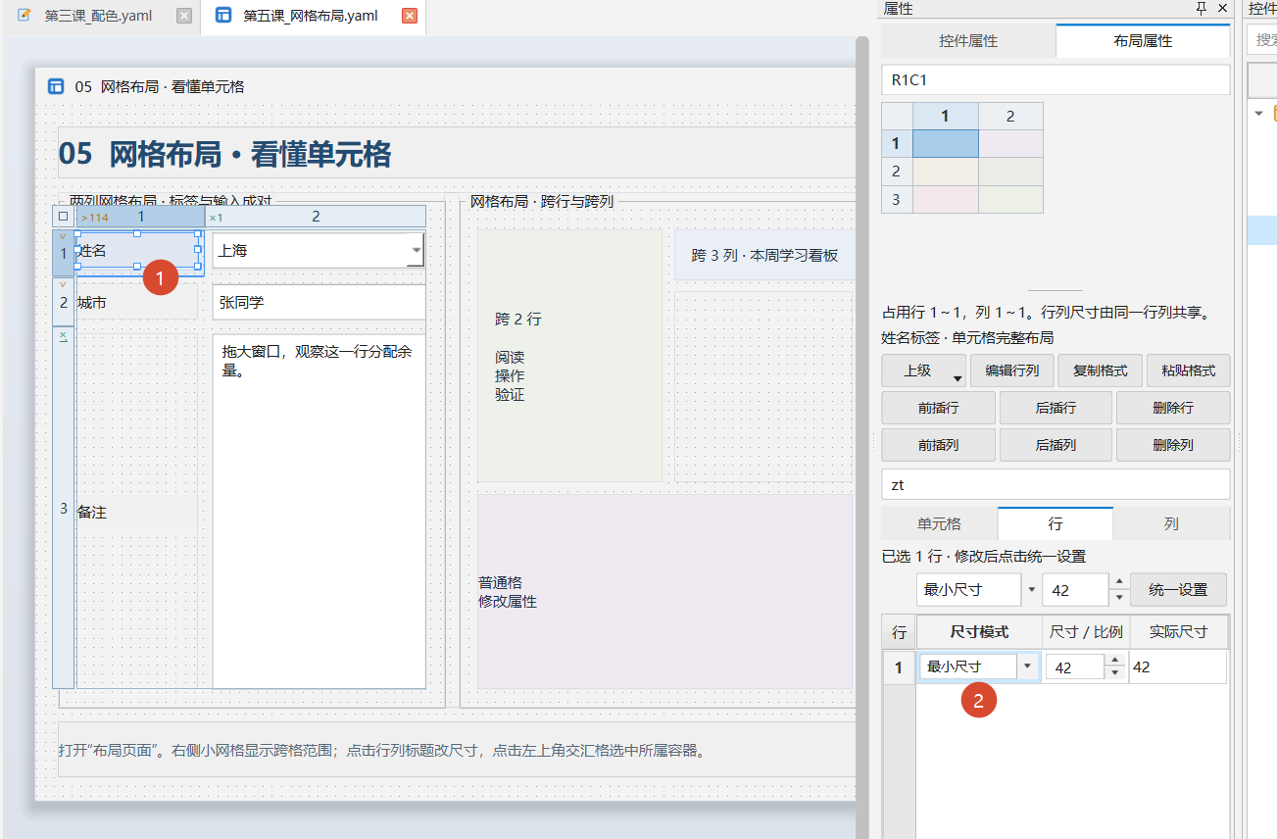The height and width of the screenshot is (839, 1277).
Task: Collapse the tree node in the 控件 panel
Action: tap(1259, 114)
